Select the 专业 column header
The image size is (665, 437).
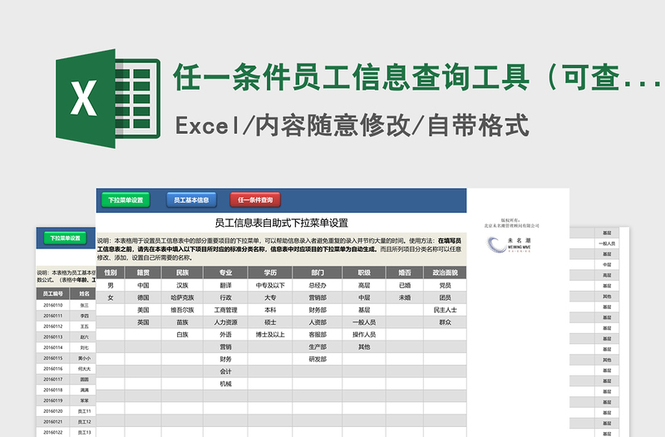click(225, 273)
